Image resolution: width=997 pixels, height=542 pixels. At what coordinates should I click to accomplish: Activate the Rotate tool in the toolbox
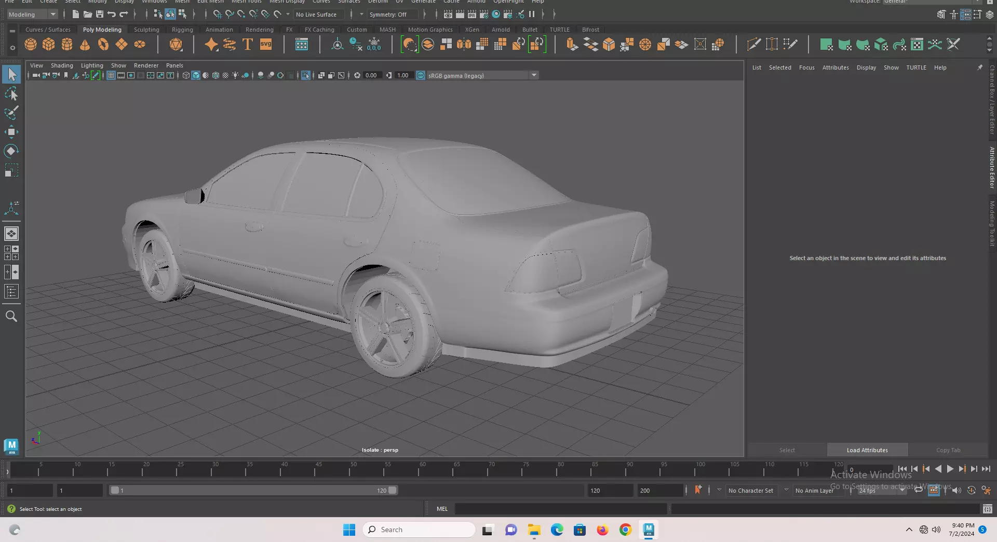pos(11,151)
